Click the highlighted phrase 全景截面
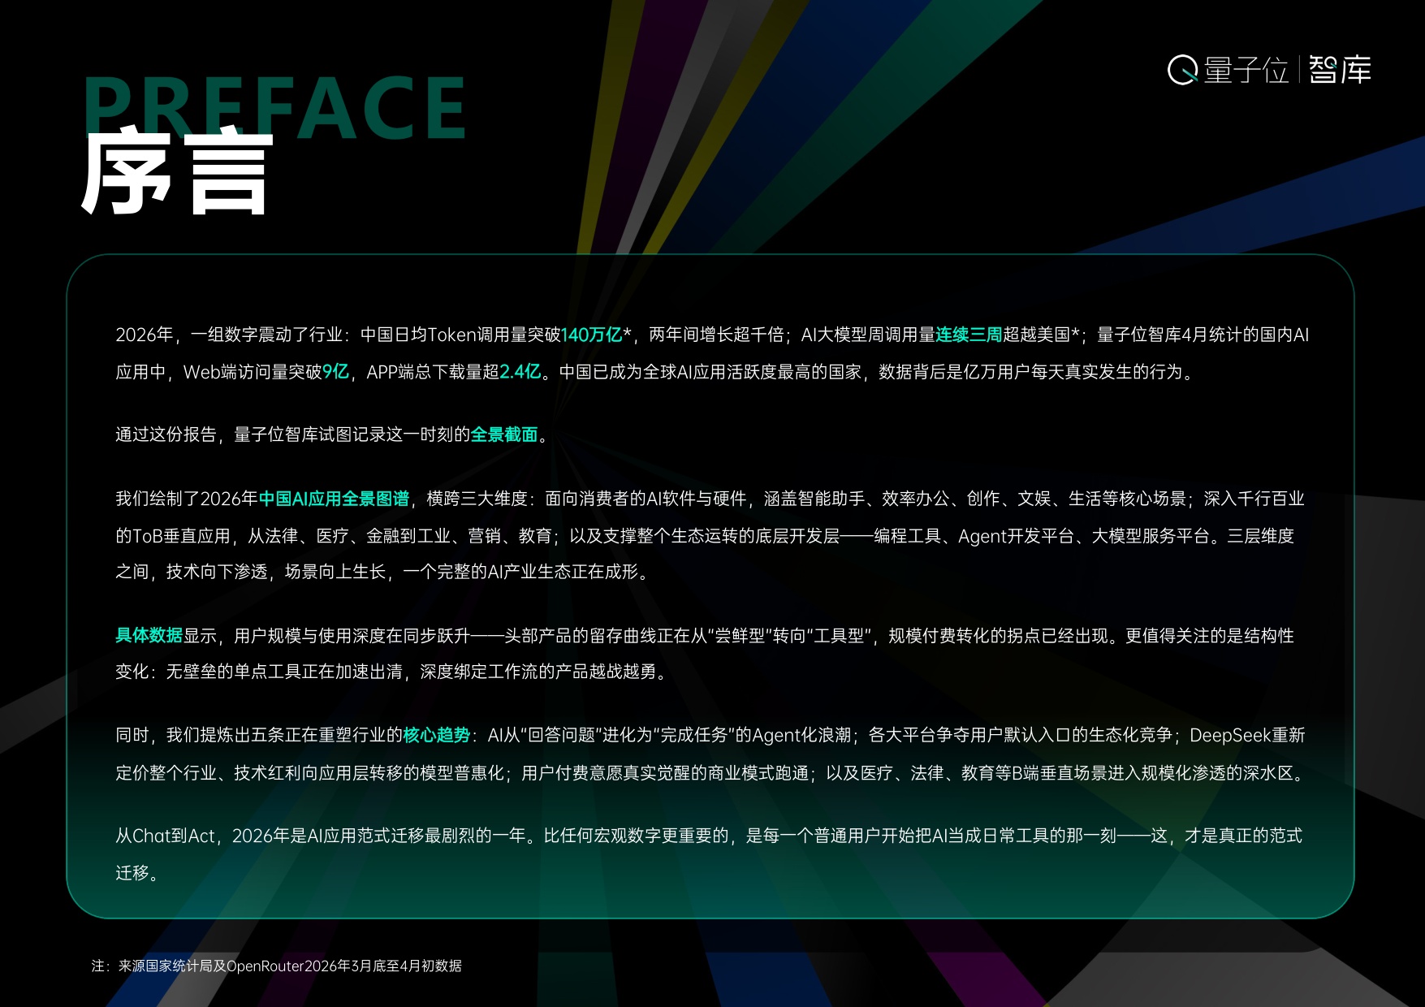 [x=504, y=434]
